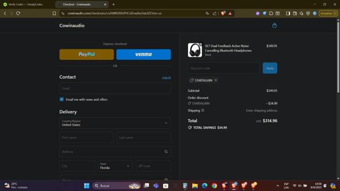Pay with the Venmo express button
This screenshot has height=191, width=340.
[143, 54]
